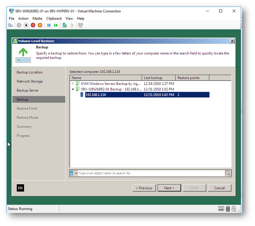Select KVM Windows Servers Backup job row
Viewport: 255px width, 226px height.
[x=111, y=83]
